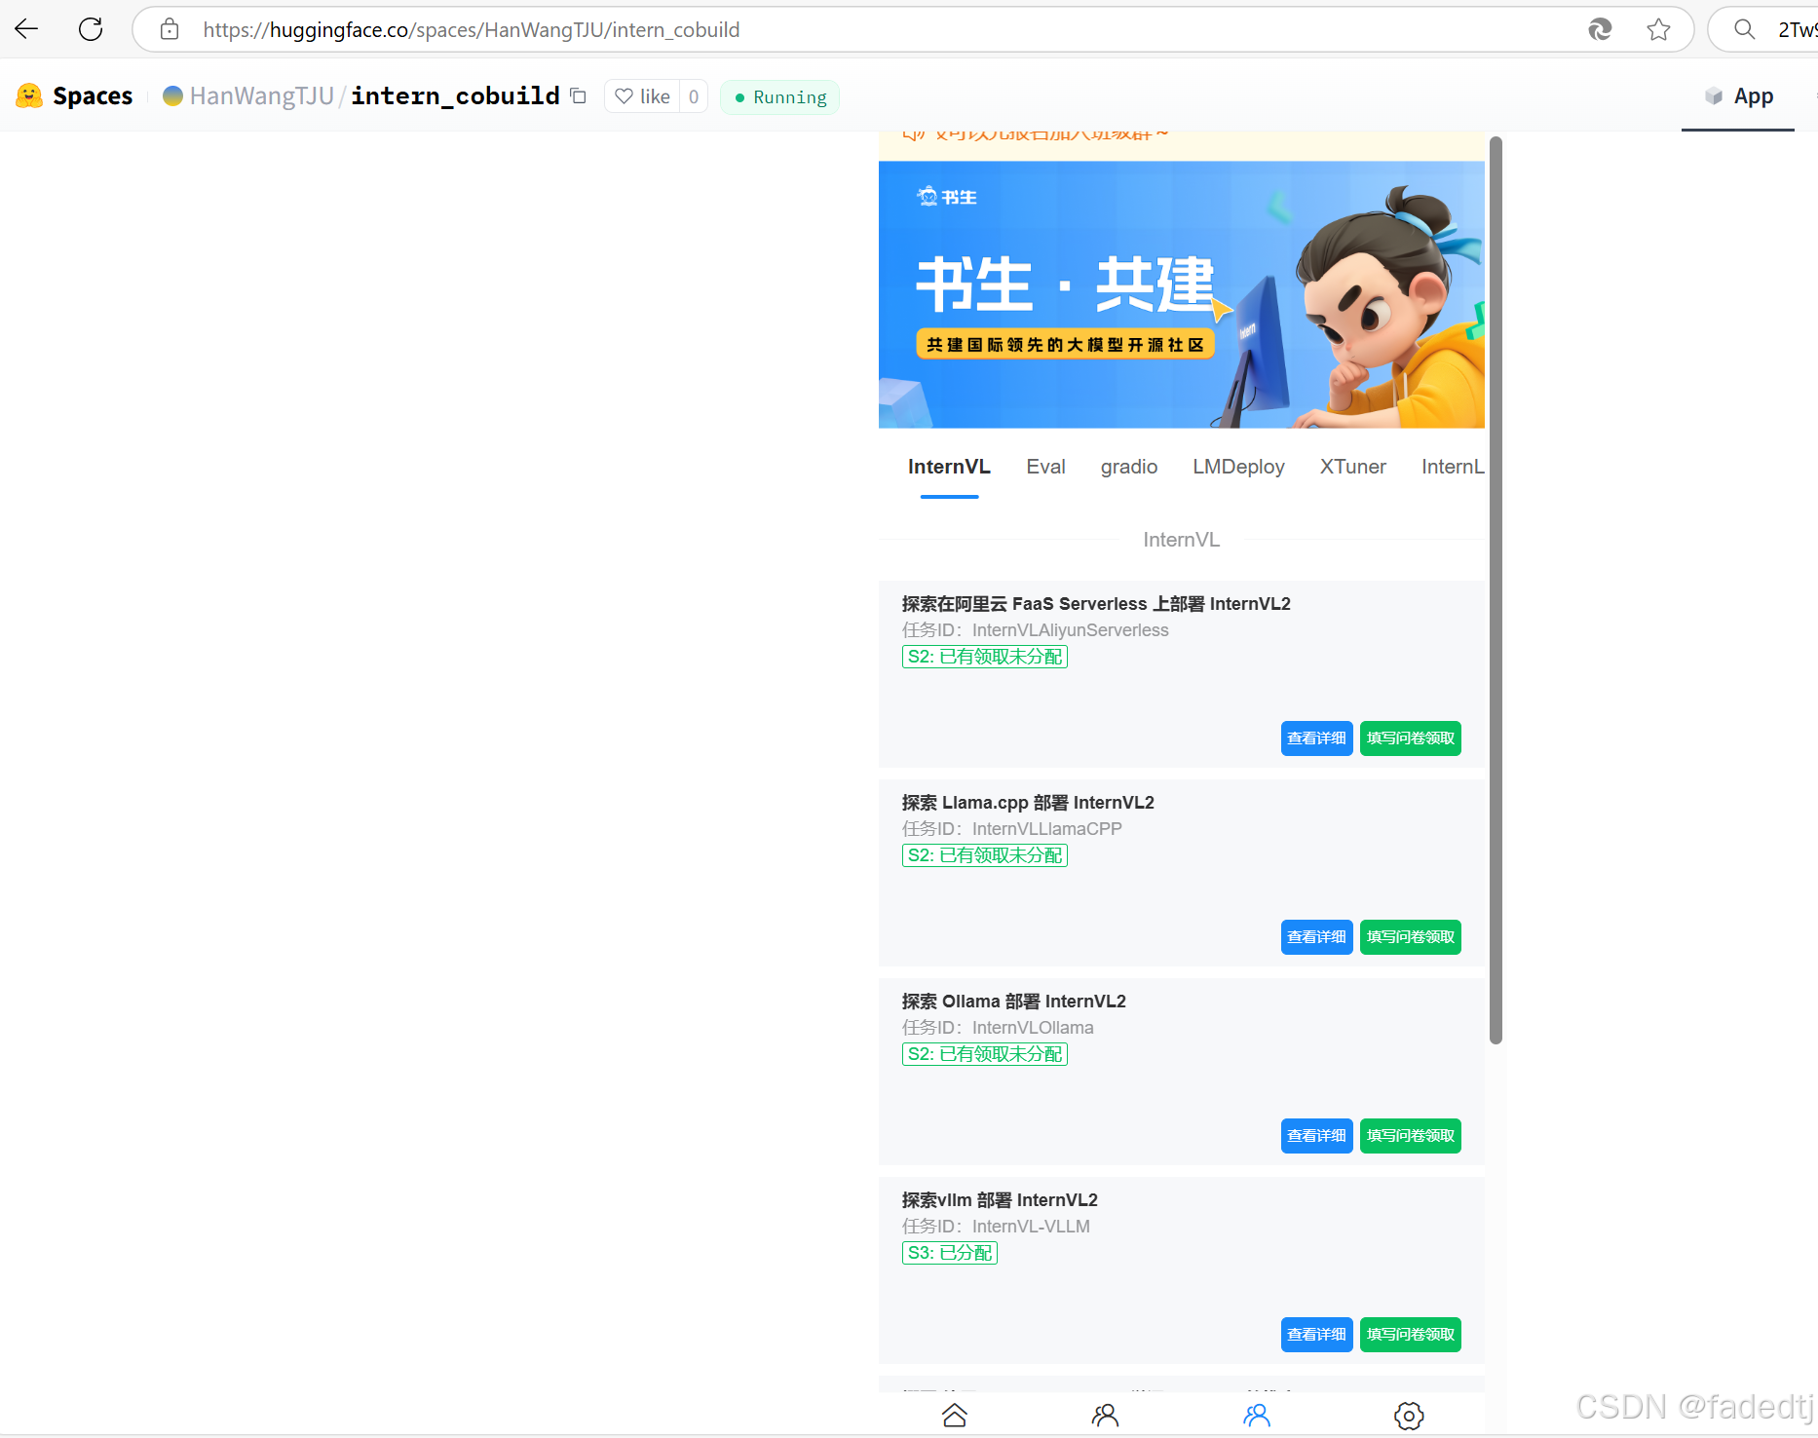
Task: Click task ID 'InternVLLlamaCPP'
Action: click(1047, 829)
